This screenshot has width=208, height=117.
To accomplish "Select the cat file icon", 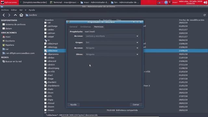I will (x=45, y=23).
